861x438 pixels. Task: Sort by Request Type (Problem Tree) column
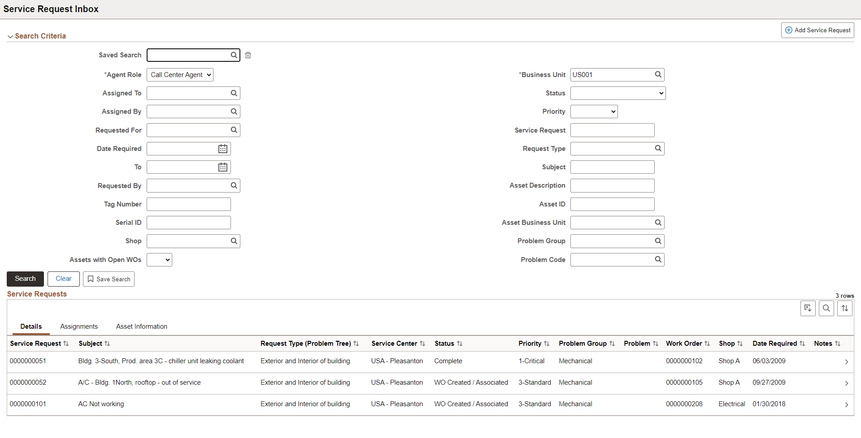(310, 344)
